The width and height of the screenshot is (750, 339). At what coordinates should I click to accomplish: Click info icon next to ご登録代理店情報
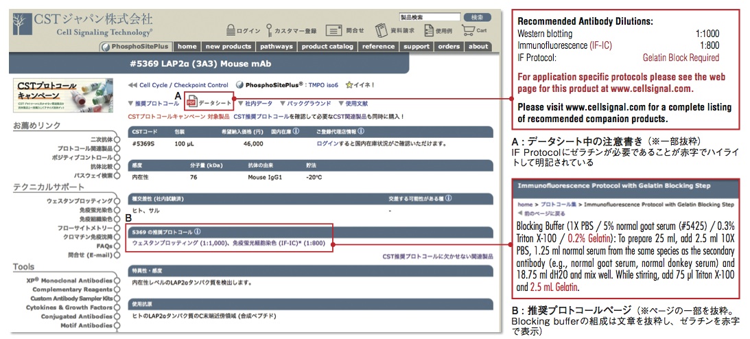[361, 130]
